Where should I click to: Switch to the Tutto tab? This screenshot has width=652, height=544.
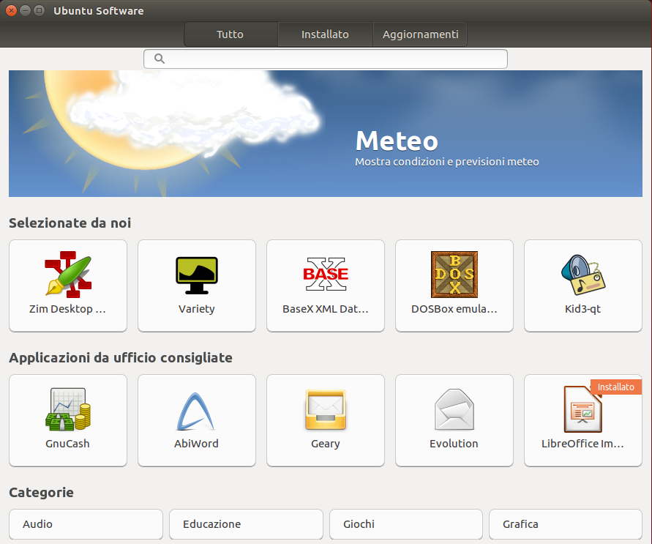tap(231, 34)
